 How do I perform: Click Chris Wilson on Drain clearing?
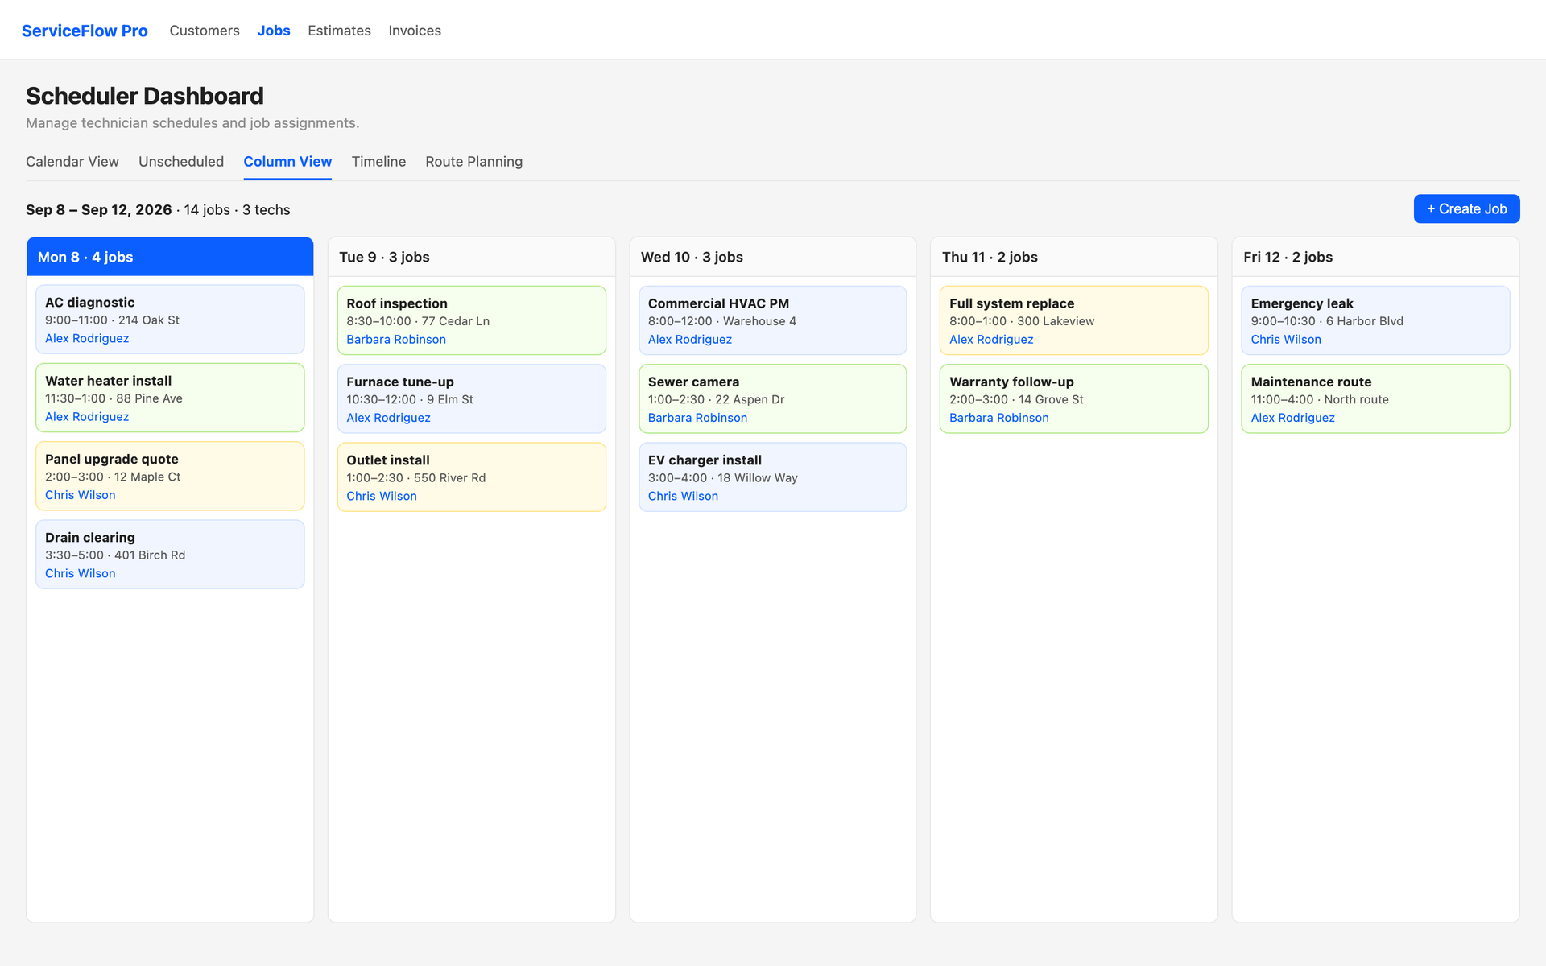point(81,573)
